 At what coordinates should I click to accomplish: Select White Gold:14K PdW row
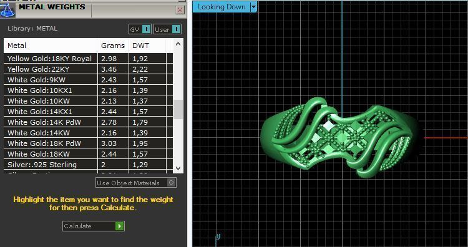(88, 122)
